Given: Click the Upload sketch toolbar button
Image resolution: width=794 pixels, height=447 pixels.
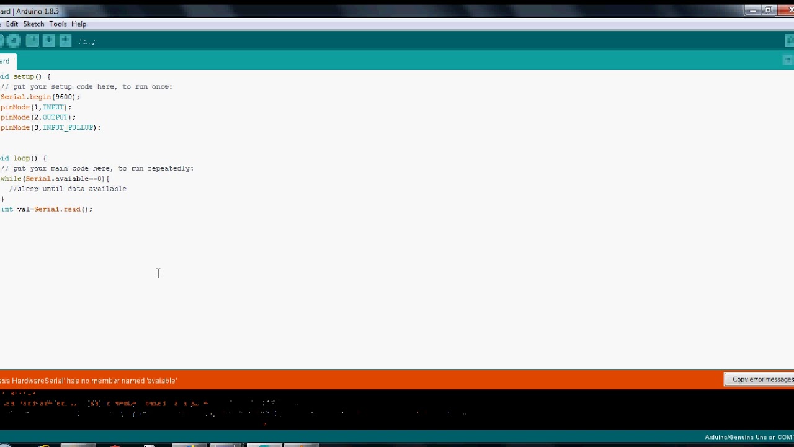Looking at the screenshot, I should point(13,41).
